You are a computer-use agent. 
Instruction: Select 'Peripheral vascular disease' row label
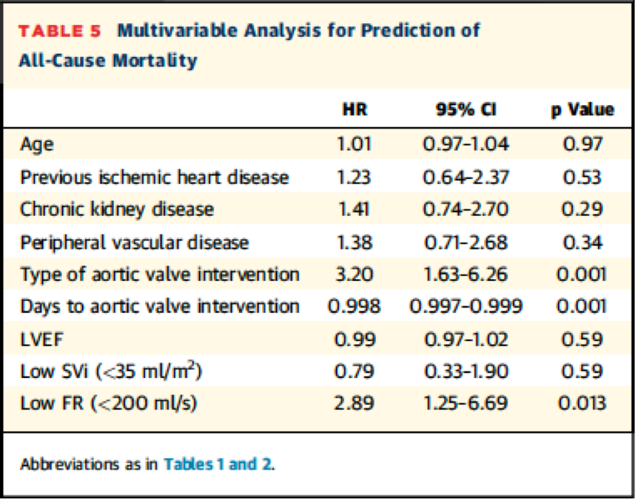click(x=135, y=242)
